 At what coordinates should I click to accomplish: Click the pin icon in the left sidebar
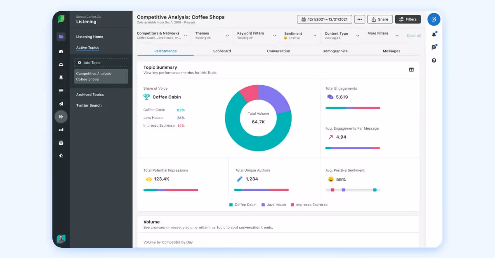(x=61, y=77)
